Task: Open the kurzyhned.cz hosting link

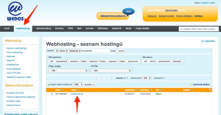Action: click(x=77, y=94)
